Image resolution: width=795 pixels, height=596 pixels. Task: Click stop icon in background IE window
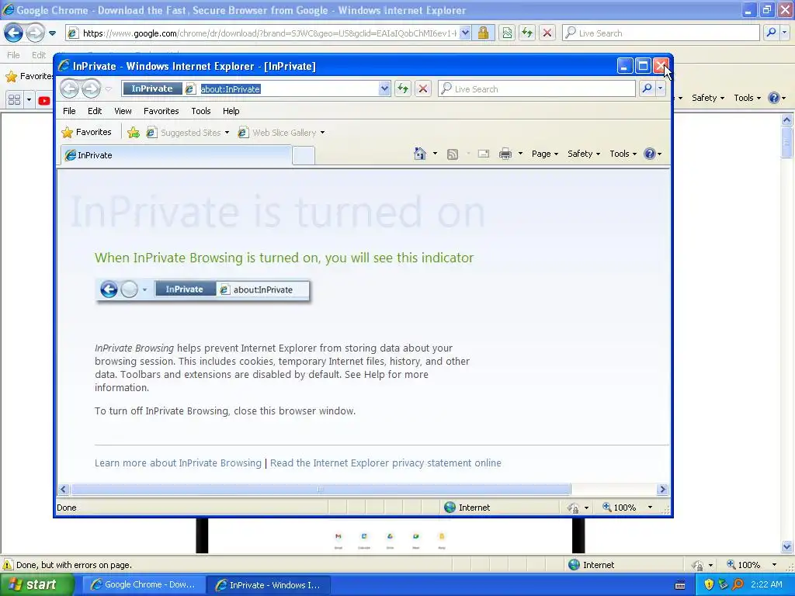tap(547, 33)
